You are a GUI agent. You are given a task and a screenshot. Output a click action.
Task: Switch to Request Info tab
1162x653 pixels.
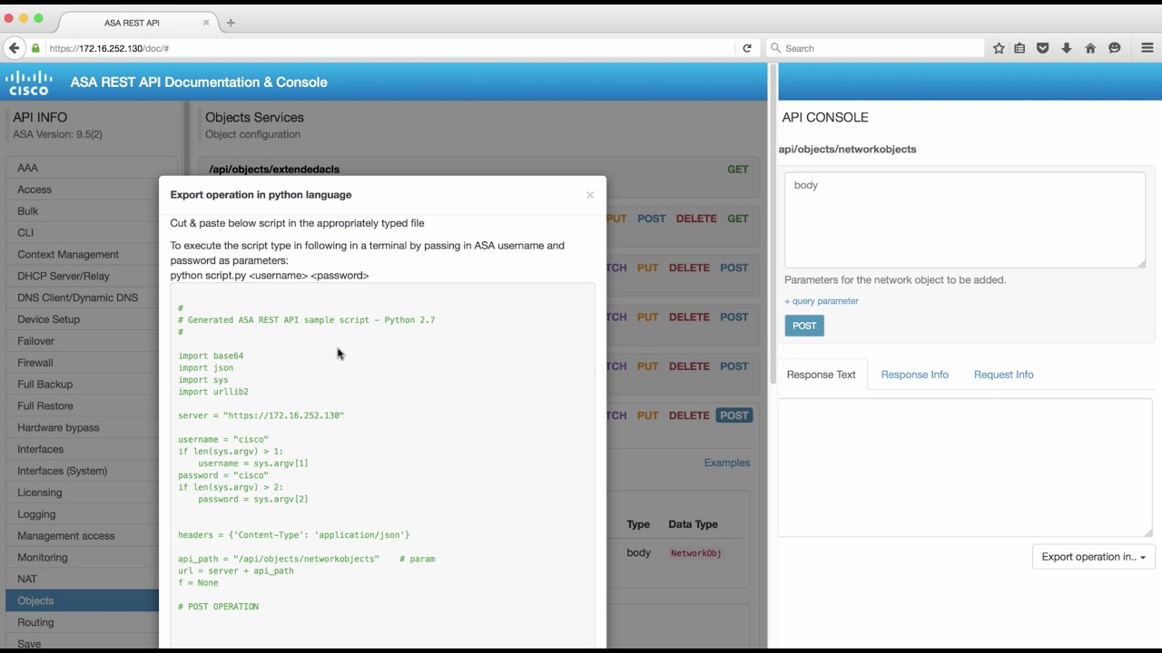click(1003, 375)
